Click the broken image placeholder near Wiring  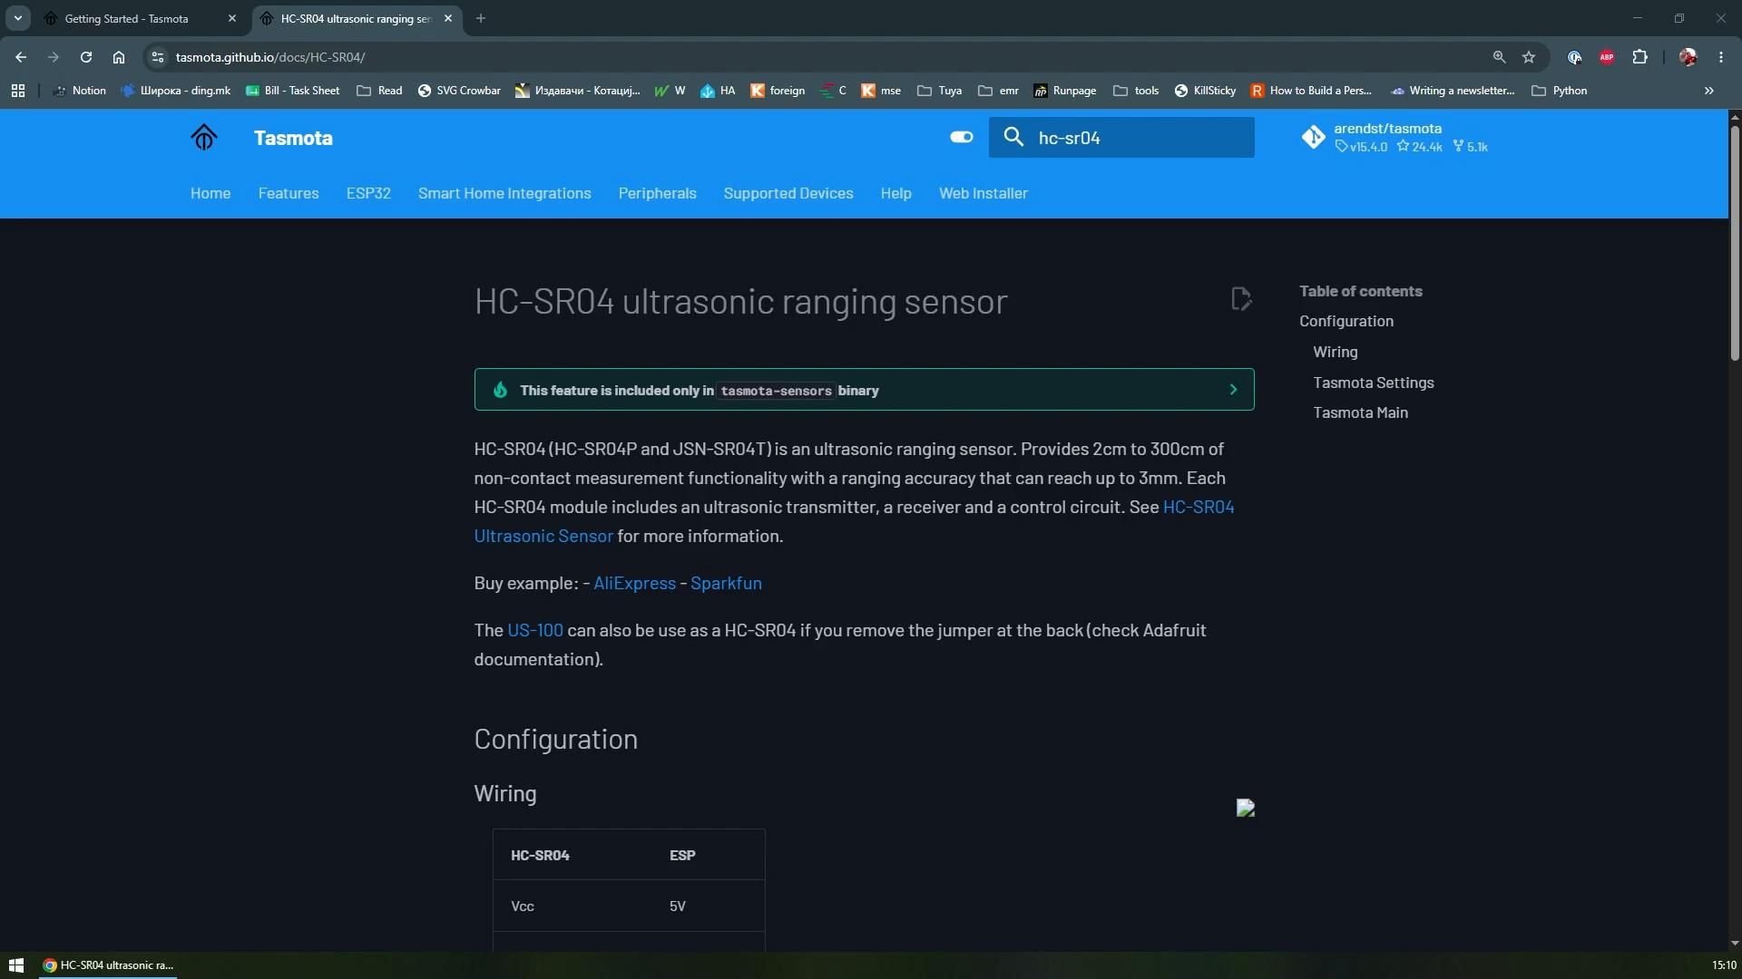click(1246, 809)
